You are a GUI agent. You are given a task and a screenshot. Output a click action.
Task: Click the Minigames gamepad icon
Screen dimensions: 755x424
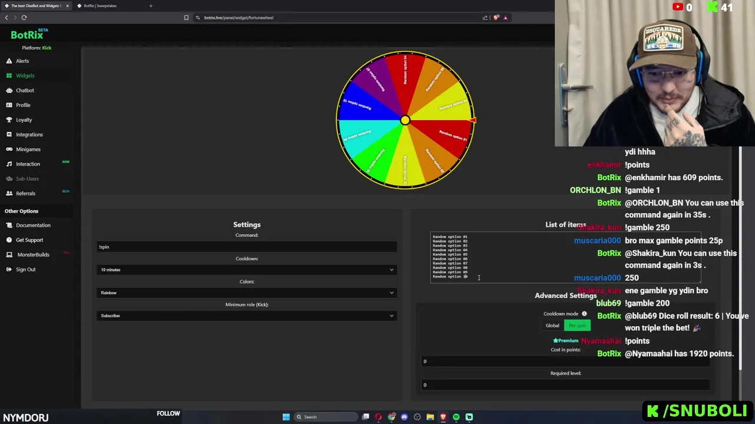click(x=9, y=150)
